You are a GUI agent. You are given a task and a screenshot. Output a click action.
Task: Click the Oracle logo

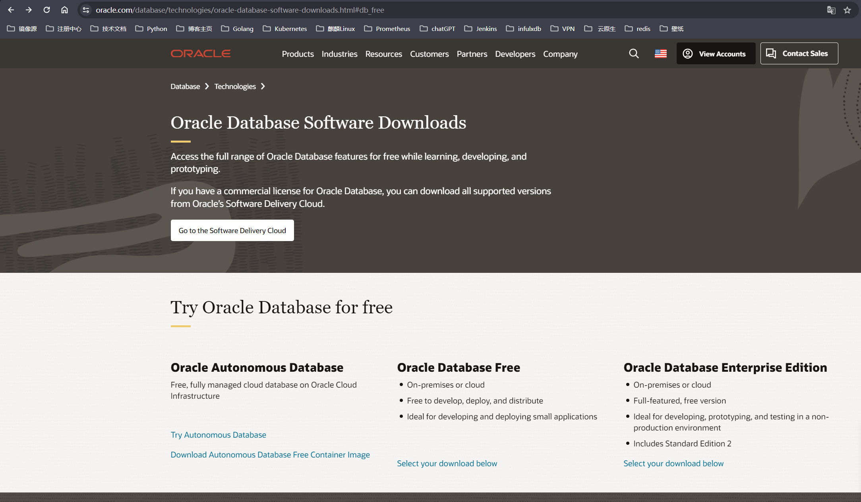[x=201, y=53]
